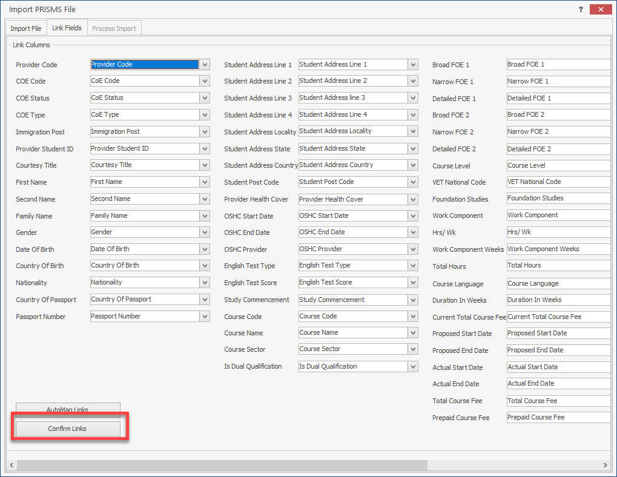Click the Confirm Links button
The width and height of the screenshot is (617, 477).
pyautogui.click(x=68, y=429)
